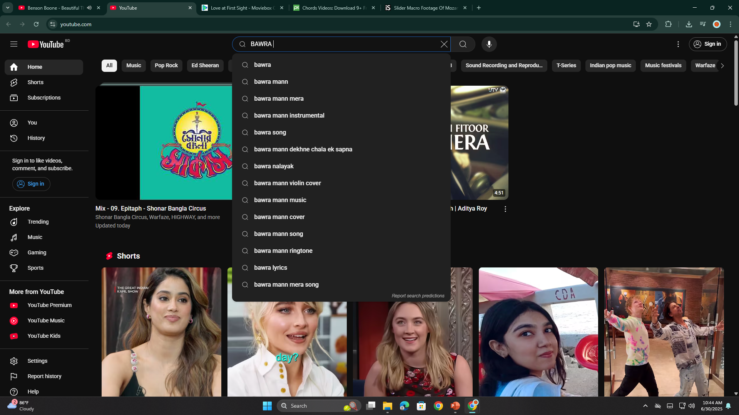739x415 pixels.
Task: Play the Great Indian Kapil Show short
Action: (x=161, y=332)
